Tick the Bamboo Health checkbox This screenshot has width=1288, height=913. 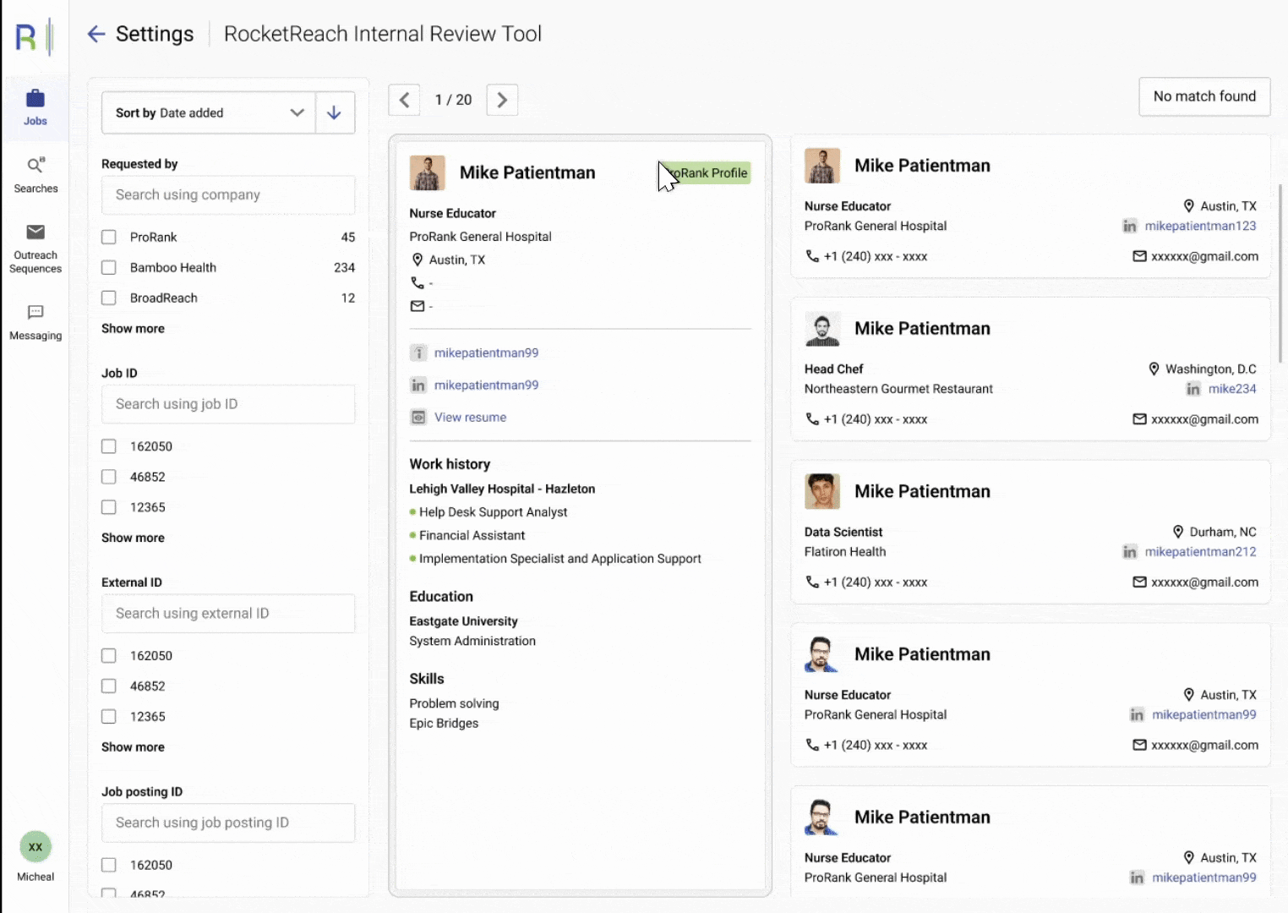pos(109,268)
